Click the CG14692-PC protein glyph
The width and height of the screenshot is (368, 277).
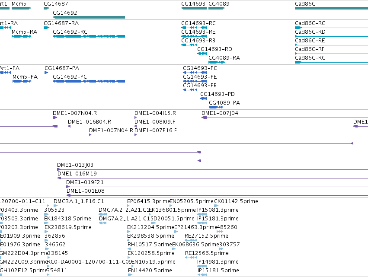89,81
